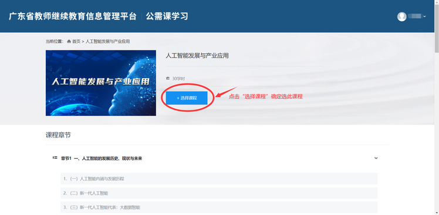Click the + 选择课程 button

[187, 98]
